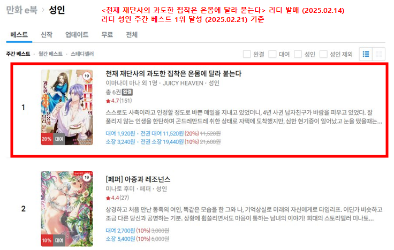
Task: Click the 10% 대여 badge on second cover
Action: (52, 240)
